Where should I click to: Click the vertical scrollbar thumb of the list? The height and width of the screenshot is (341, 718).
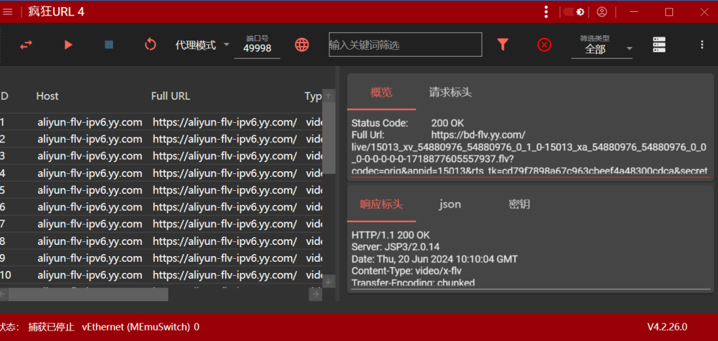point(328,138)
